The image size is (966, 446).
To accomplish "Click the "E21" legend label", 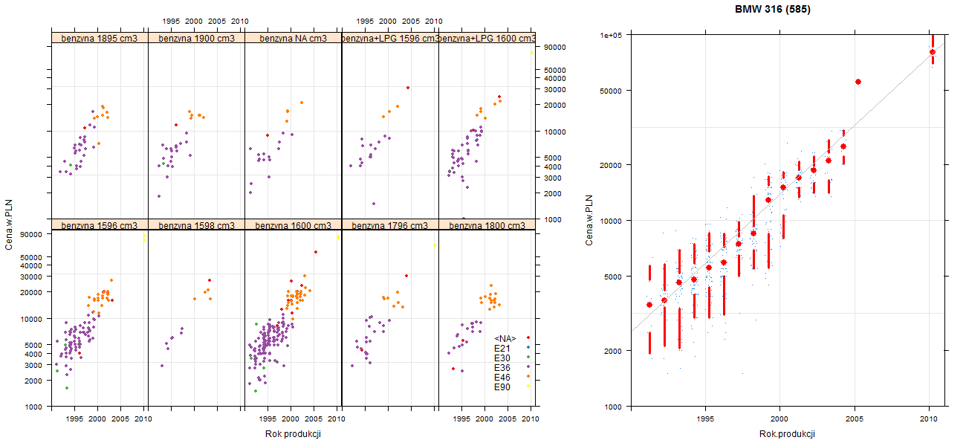I will [502, 348].
